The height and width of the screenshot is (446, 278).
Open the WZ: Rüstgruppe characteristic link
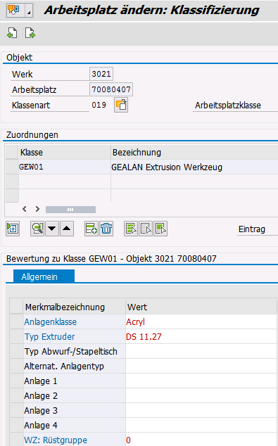[x=56, y=440]
